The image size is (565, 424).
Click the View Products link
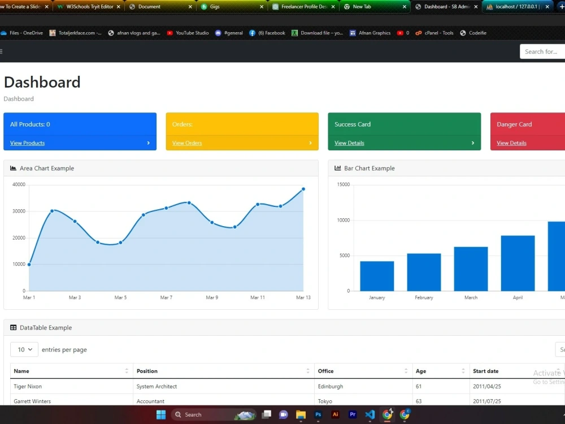tap(27, 143)
